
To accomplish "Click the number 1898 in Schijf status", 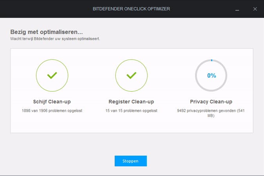I will tap(27, 111).
